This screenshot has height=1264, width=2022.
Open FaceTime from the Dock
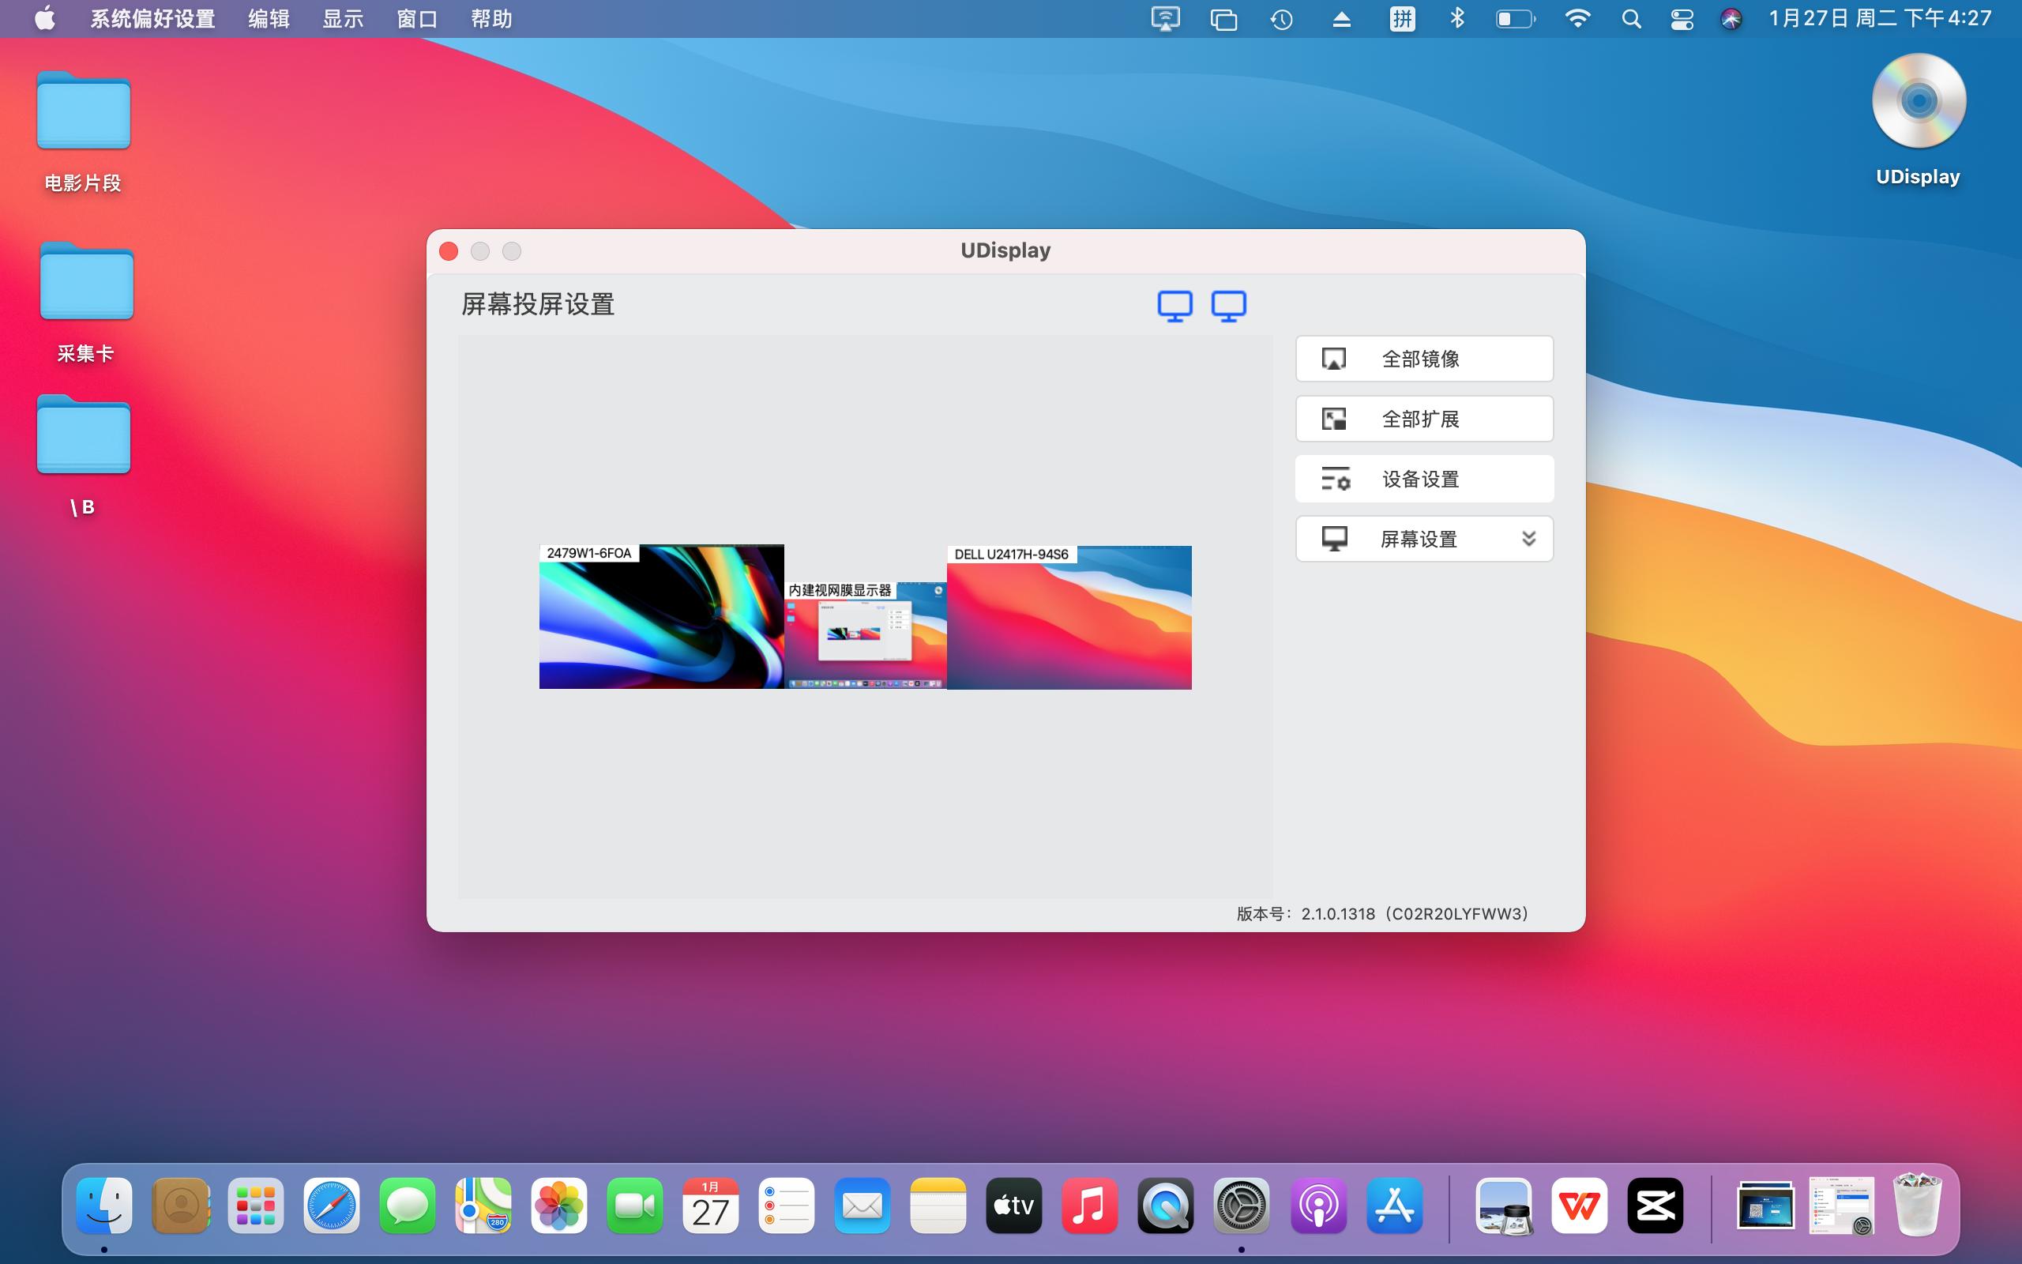pos(635,1206)
